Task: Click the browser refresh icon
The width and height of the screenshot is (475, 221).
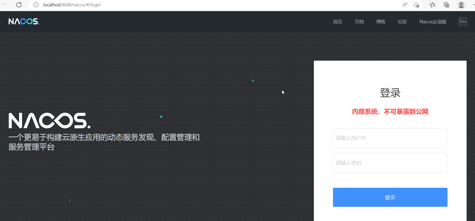Action: point(19,5)
